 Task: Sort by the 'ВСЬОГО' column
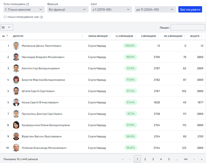[x=196, y=36]
